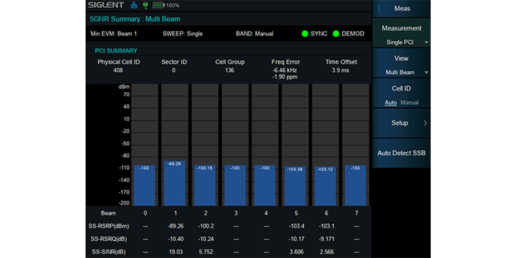
Task: Open the three-dot menu beside Meas
Action: 380,9
